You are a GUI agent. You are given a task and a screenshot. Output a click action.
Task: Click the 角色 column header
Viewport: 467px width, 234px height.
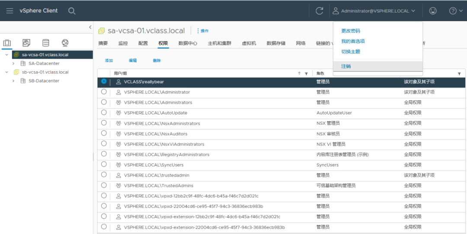[320, 73]
